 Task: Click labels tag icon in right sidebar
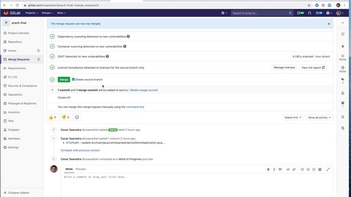coord(342,79)
